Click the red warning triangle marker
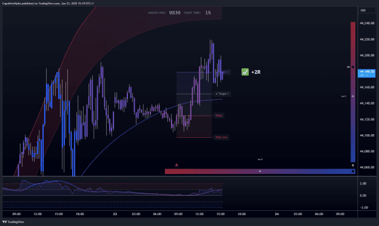 point(176,165)
